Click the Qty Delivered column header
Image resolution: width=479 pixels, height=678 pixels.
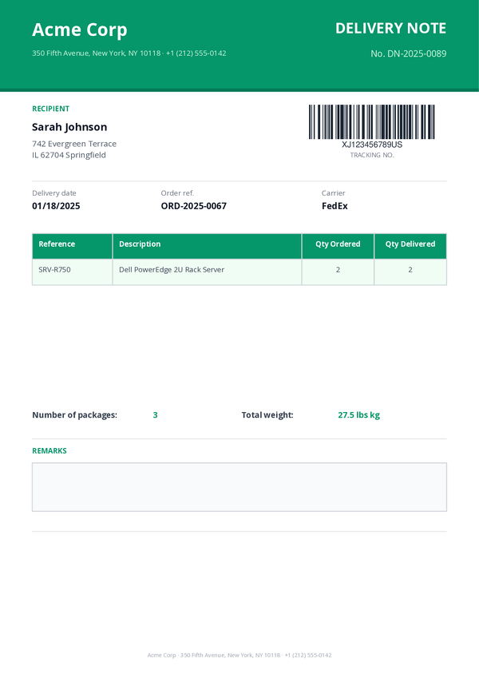410,244
